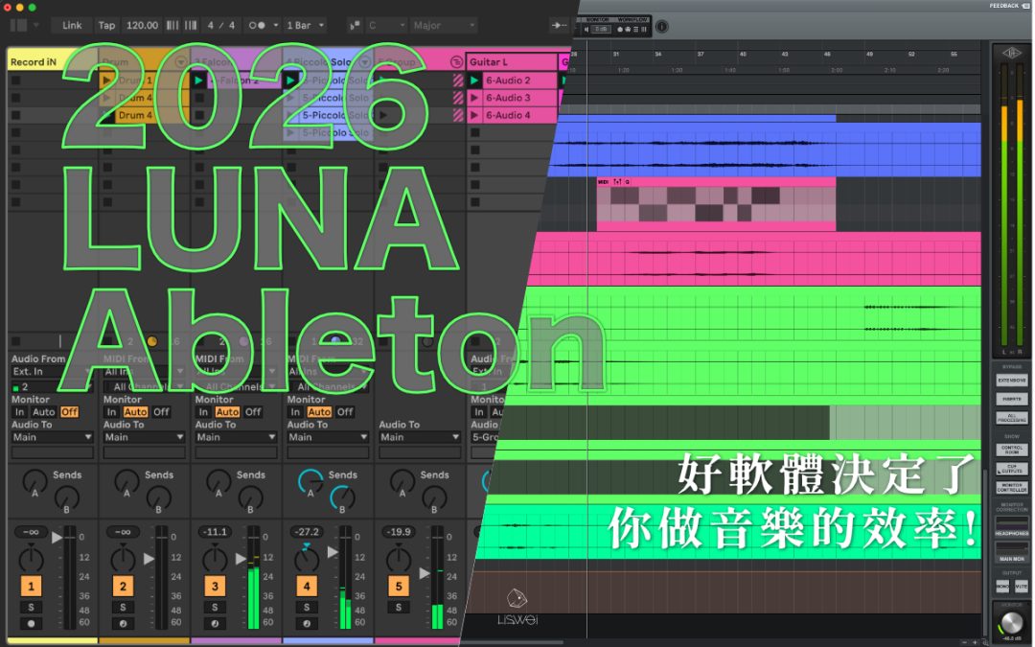Click the 120.00 tempo field
This screenshot has height=647, width=1035.
(142, 25)
